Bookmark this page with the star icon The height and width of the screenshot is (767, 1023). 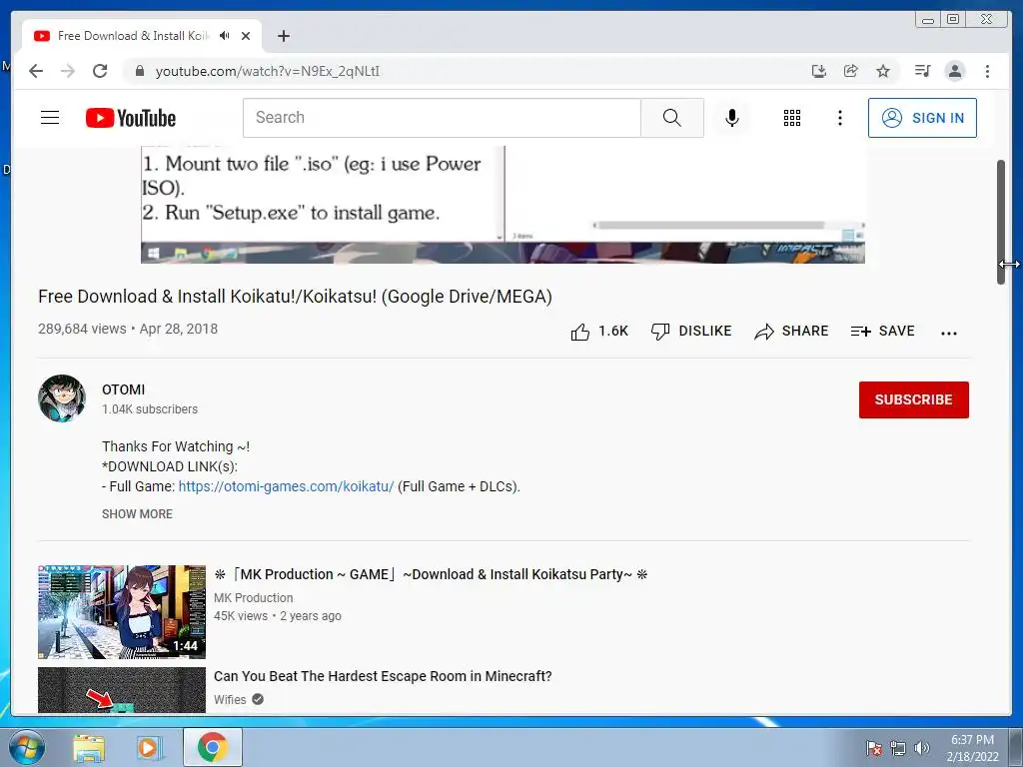click(x=883, y=71)
